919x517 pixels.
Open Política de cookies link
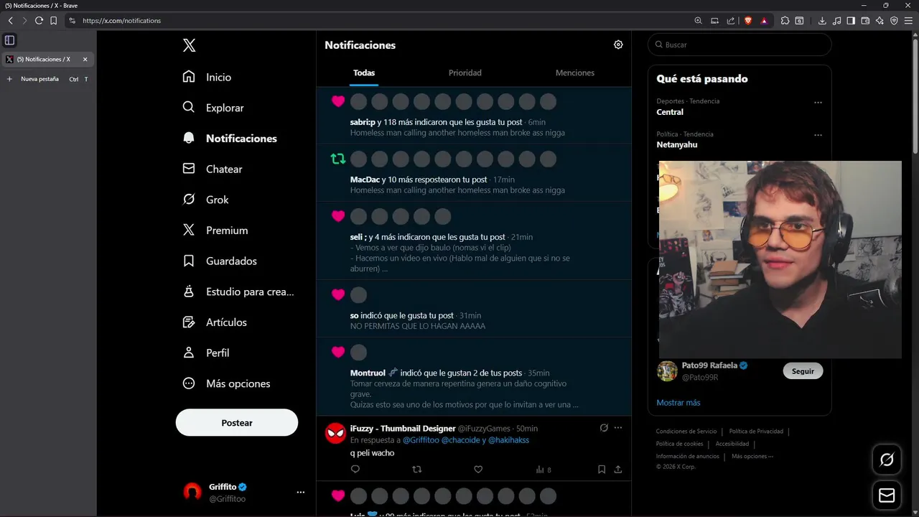(680, 444)
